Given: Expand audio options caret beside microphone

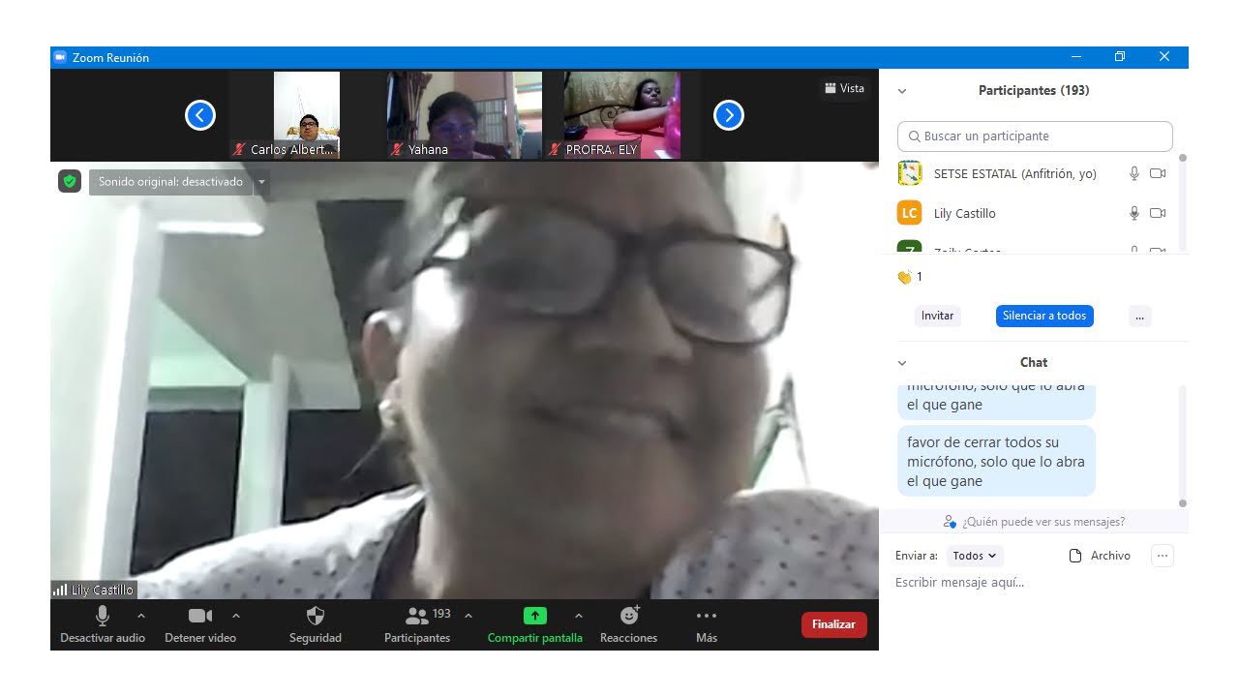Looking at the screenshot, I should 141,616.
